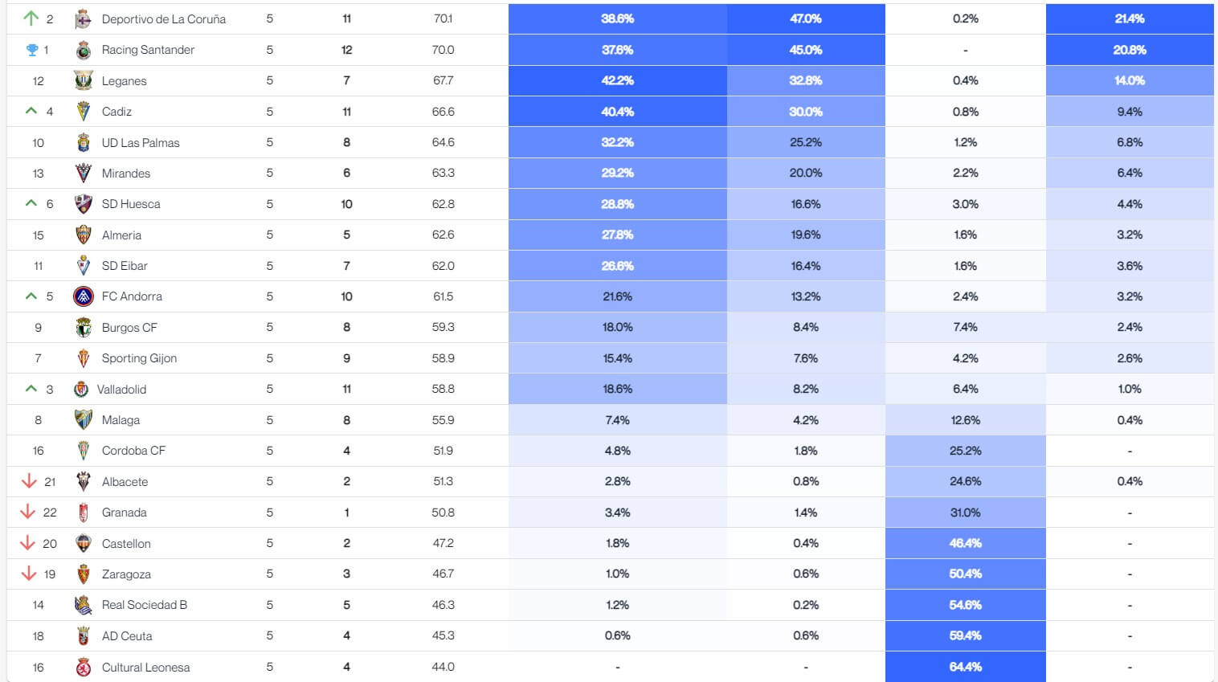Select the Cadiz team crest
The height and width of the screenshot is (682, 1218).
tap(83, 112)
